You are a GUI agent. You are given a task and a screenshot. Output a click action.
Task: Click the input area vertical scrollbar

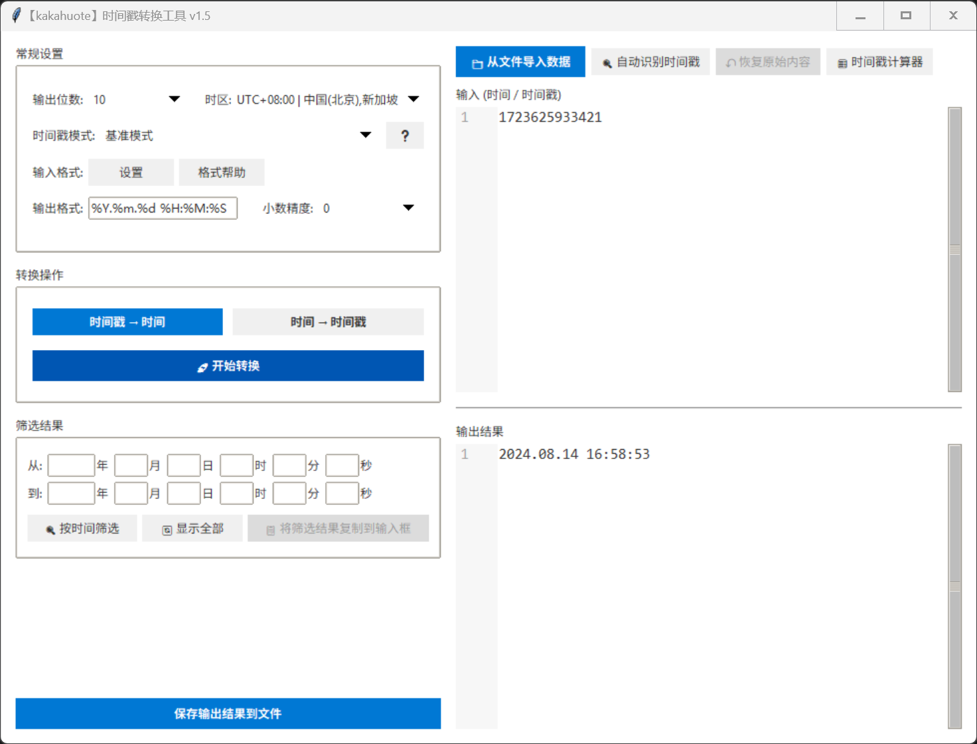(954, 249)
